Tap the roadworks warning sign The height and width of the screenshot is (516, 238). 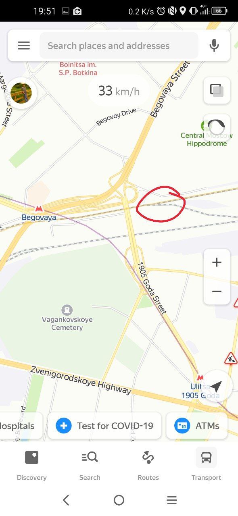[231, 358]
